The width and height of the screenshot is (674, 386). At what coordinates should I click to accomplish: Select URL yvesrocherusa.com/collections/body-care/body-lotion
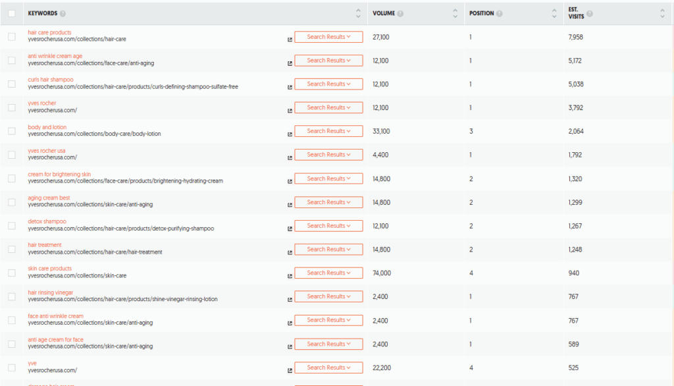click(95, 134)
